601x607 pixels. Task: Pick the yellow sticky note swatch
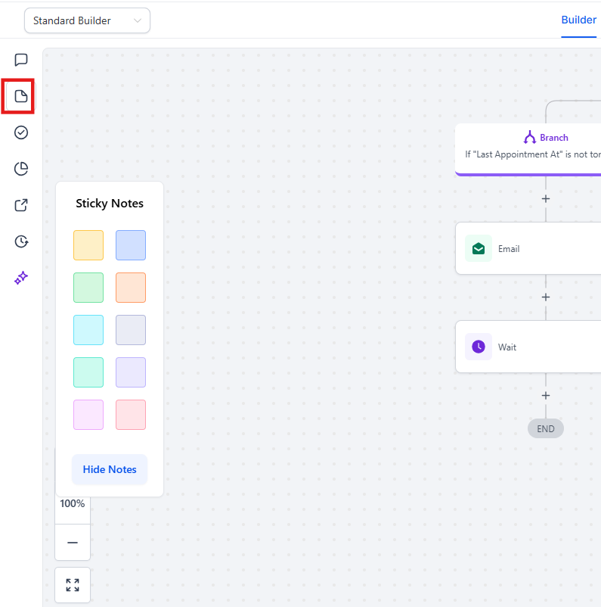88,245
